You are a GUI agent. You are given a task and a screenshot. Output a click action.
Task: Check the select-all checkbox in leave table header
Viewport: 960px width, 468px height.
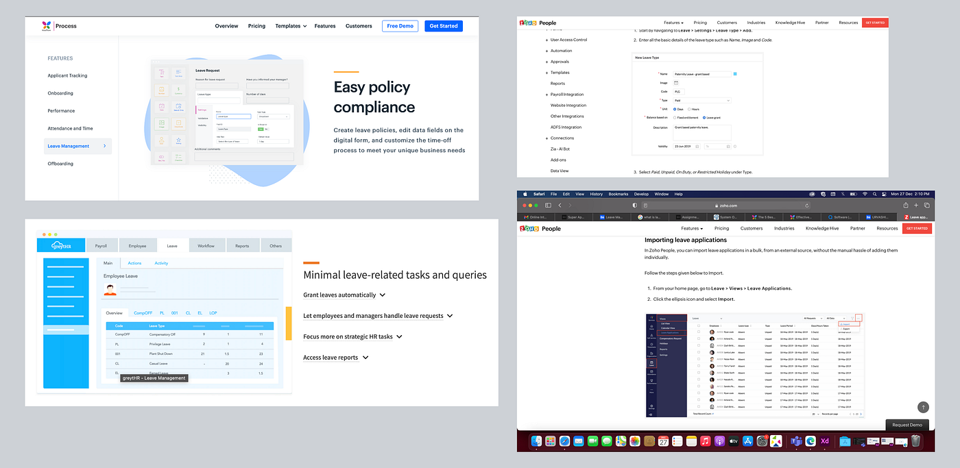click(x=699, y=325)
